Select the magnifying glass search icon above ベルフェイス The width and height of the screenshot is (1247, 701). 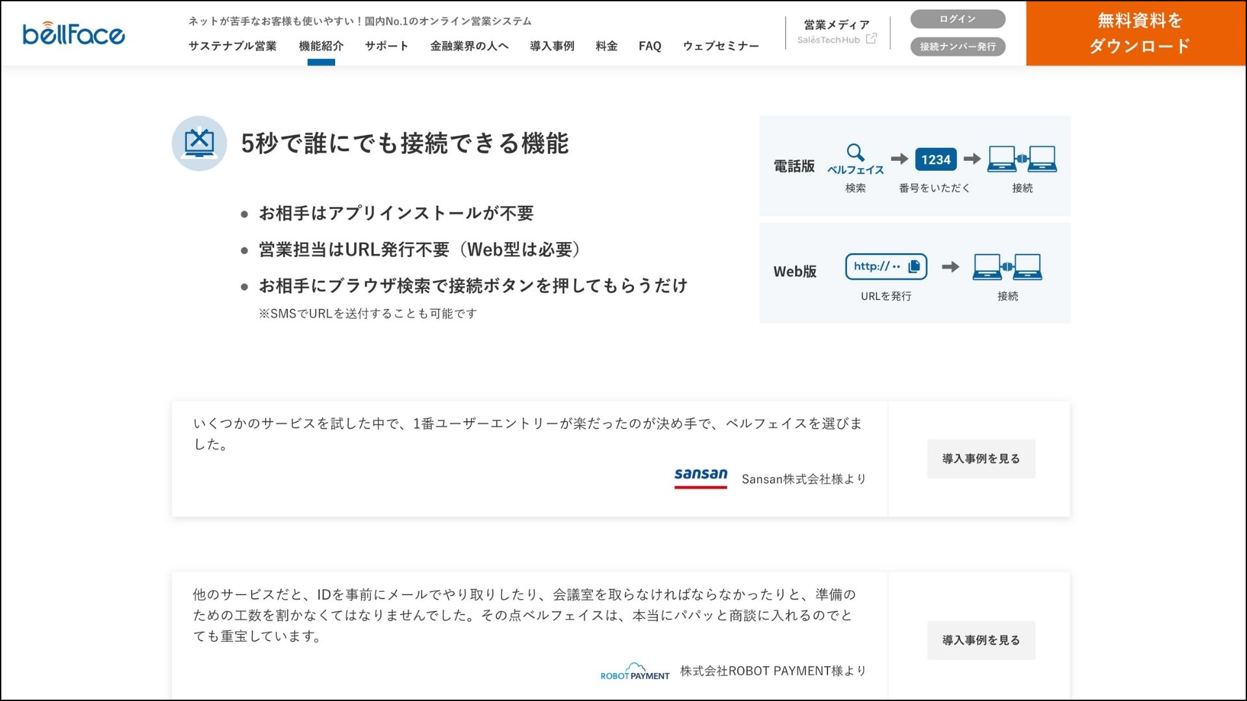[856, 151]
